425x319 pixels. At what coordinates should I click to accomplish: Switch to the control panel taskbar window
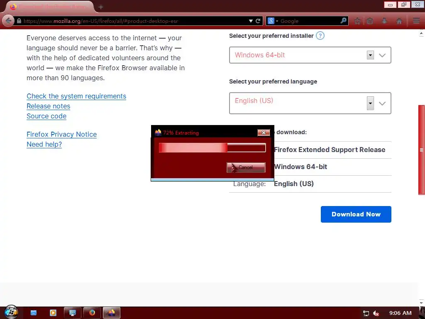click(72, 313)
